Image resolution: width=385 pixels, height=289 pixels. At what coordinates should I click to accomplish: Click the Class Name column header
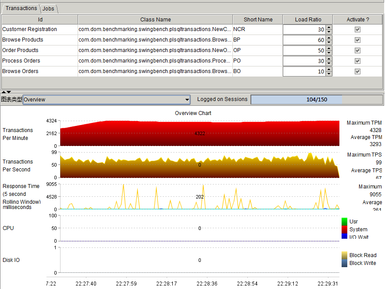coord(155,20)
